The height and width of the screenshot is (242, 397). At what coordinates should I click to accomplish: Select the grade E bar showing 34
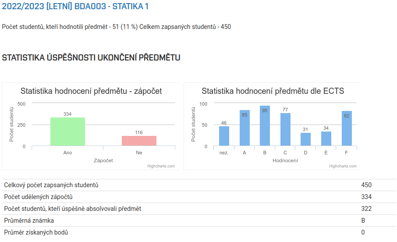pos(326,139)
